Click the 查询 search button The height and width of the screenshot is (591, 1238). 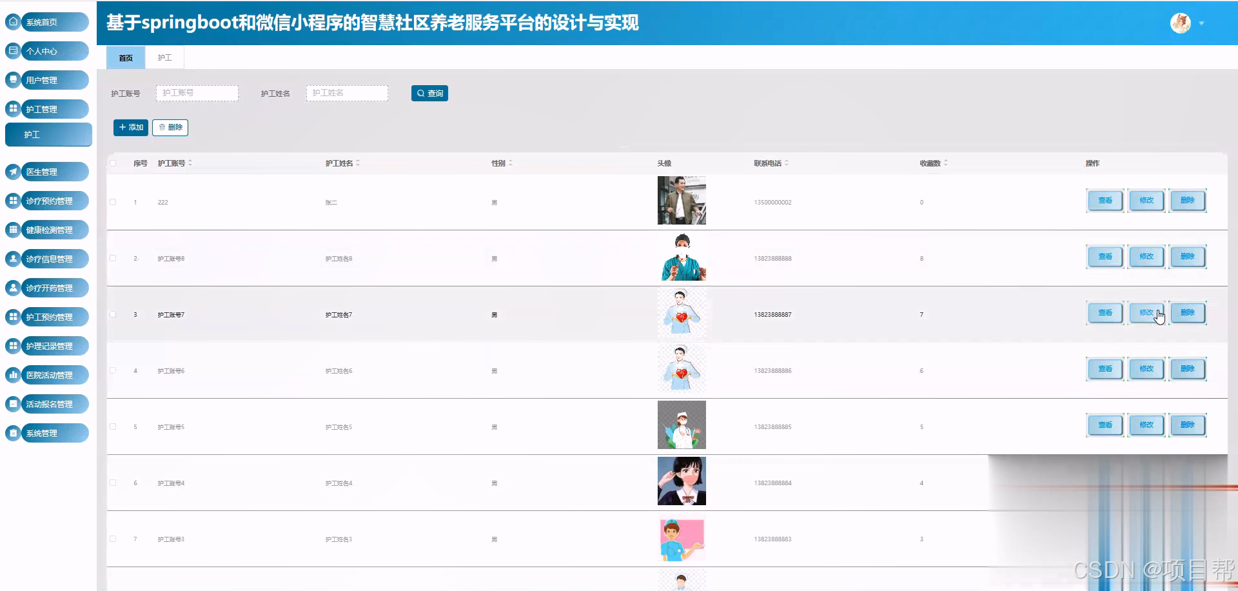429,94
